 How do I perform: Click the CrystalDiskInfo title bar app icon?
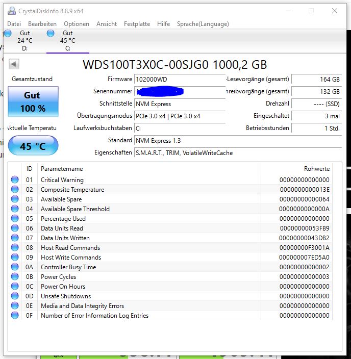point(12,11)
